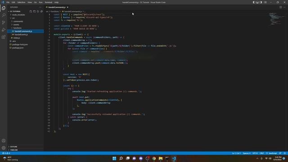
Task: Select the handleCommands.js editor tab
Action: pos(57,7)
